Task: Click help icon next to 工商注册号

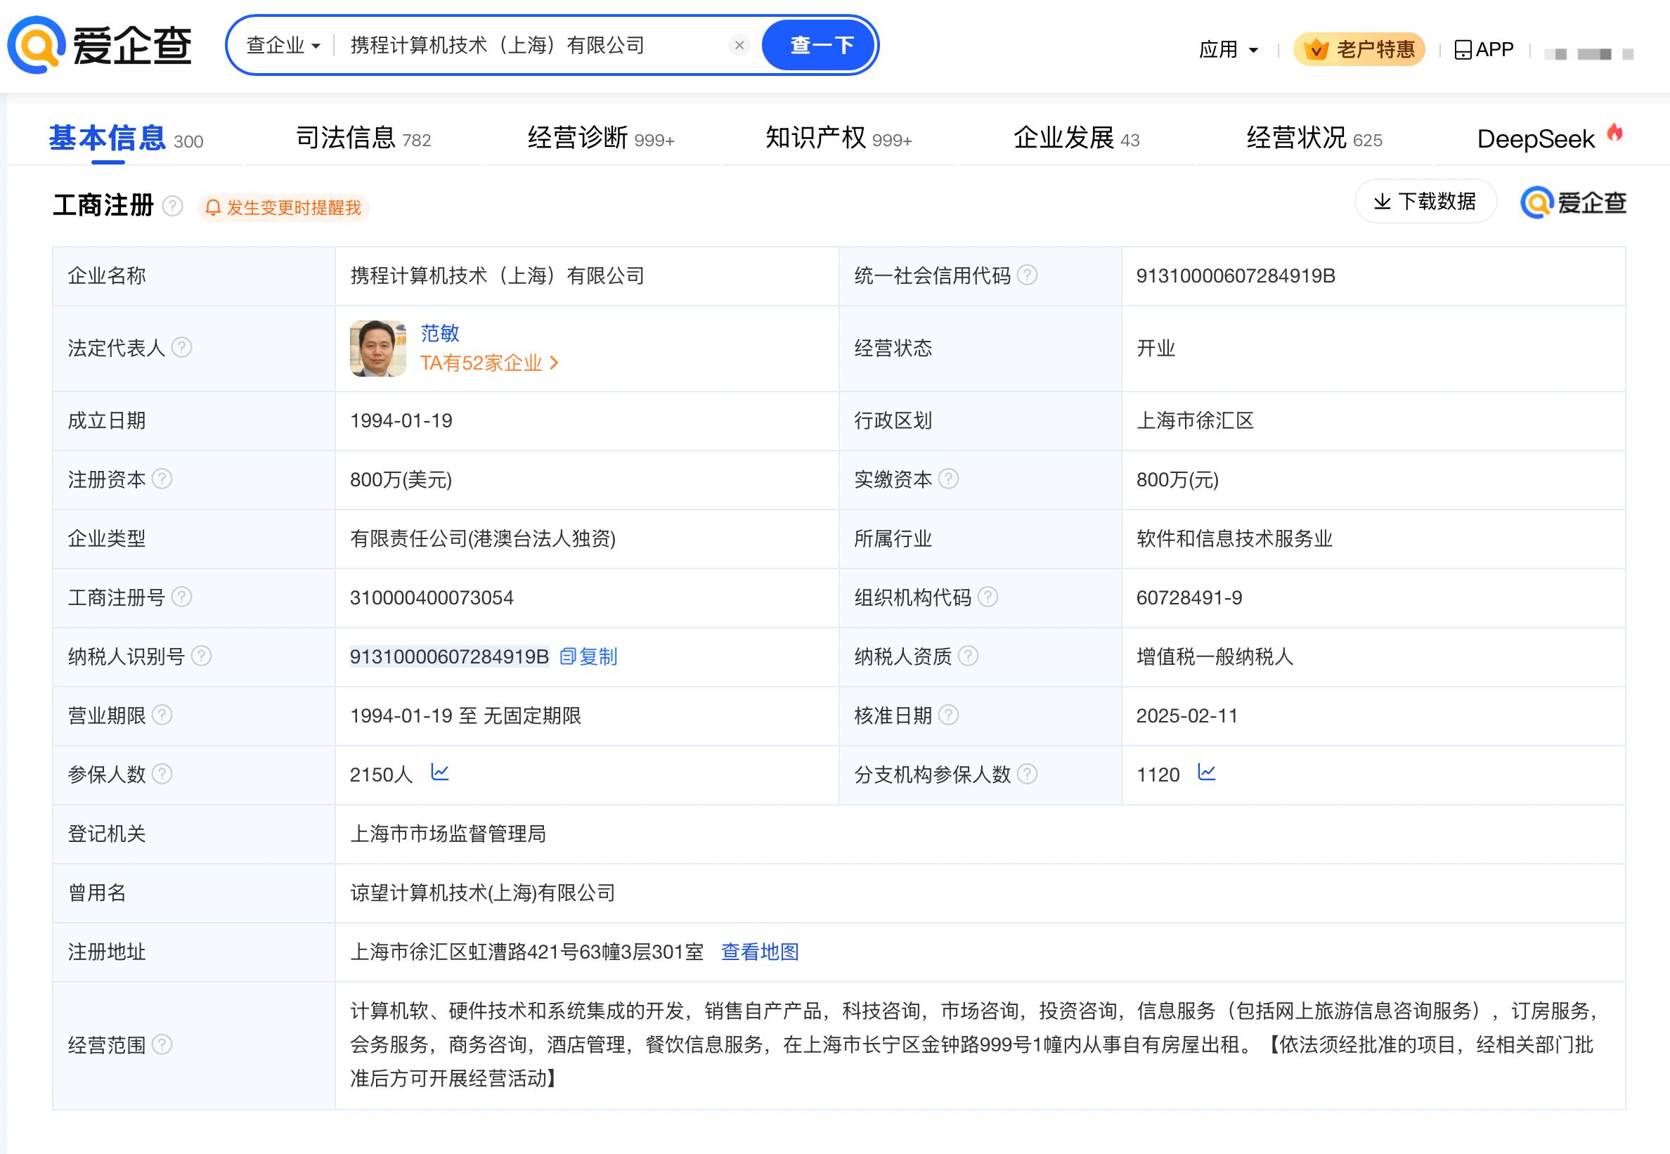Action: [181, 597]
